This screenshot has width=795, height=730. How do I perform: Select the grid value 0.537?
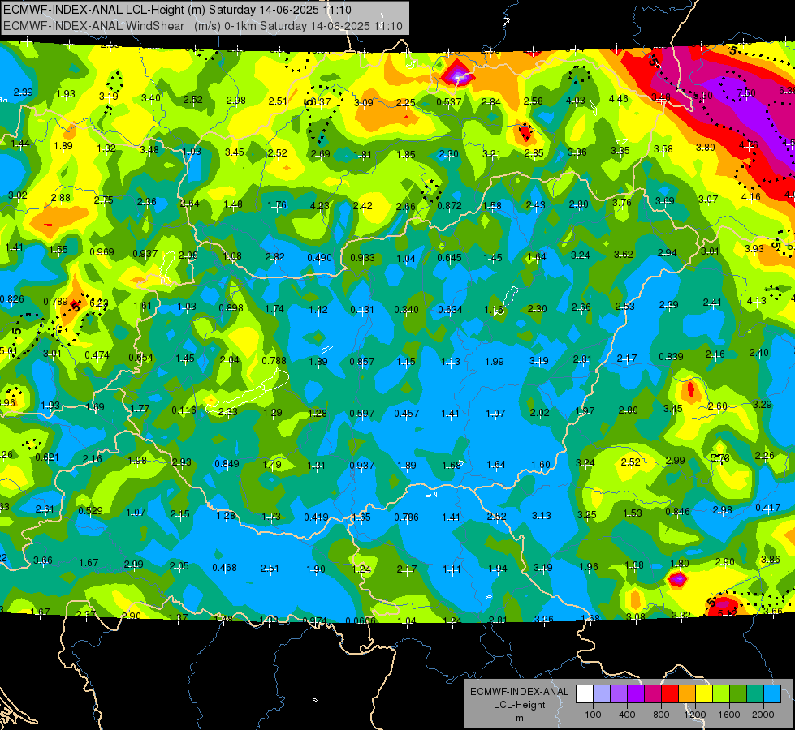coord(449,102)
